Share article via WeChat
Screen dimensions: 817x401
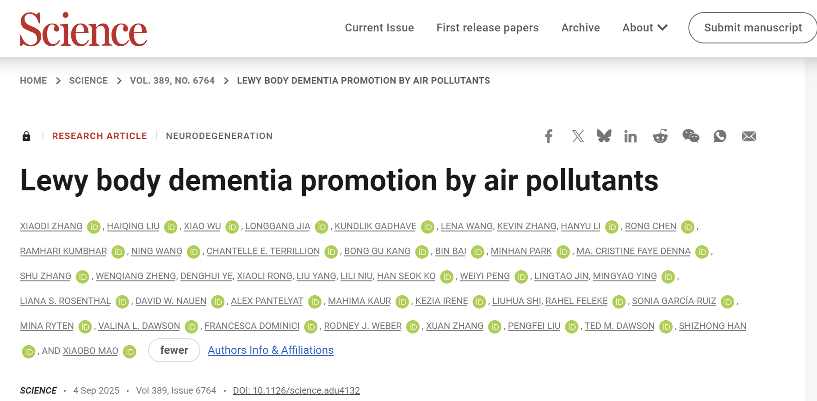691,136
